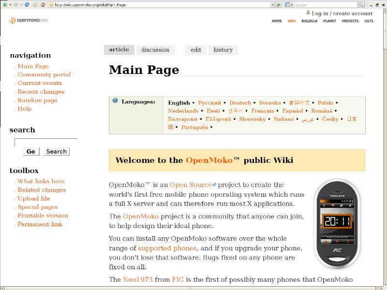The width and height of the screenshot is (387, 290).
Task: Switch language to Polski
Action: coord(325,103)
